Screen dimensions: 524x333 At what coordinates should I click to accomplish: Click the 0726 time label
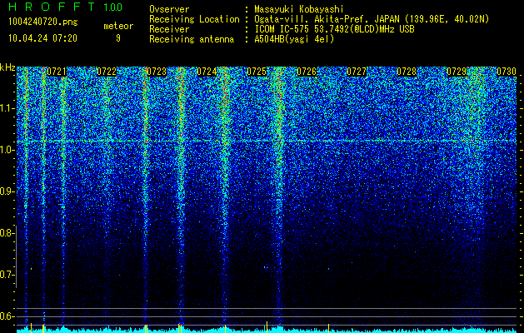307,72
